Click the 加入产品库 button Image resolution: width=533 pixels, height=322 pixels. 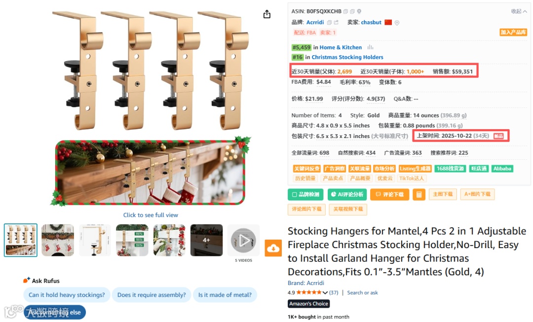click(x=513, y=32)
